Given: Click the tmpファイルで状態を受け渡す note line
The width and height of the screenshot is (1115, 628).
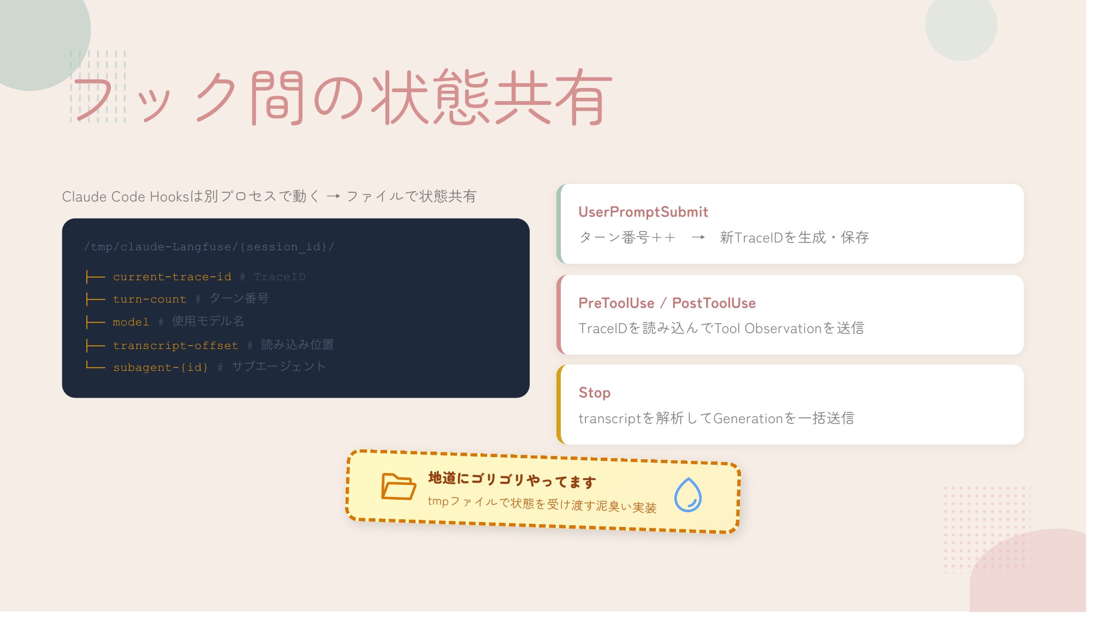Looking at the screenshot, I should (x=542, y=504).
